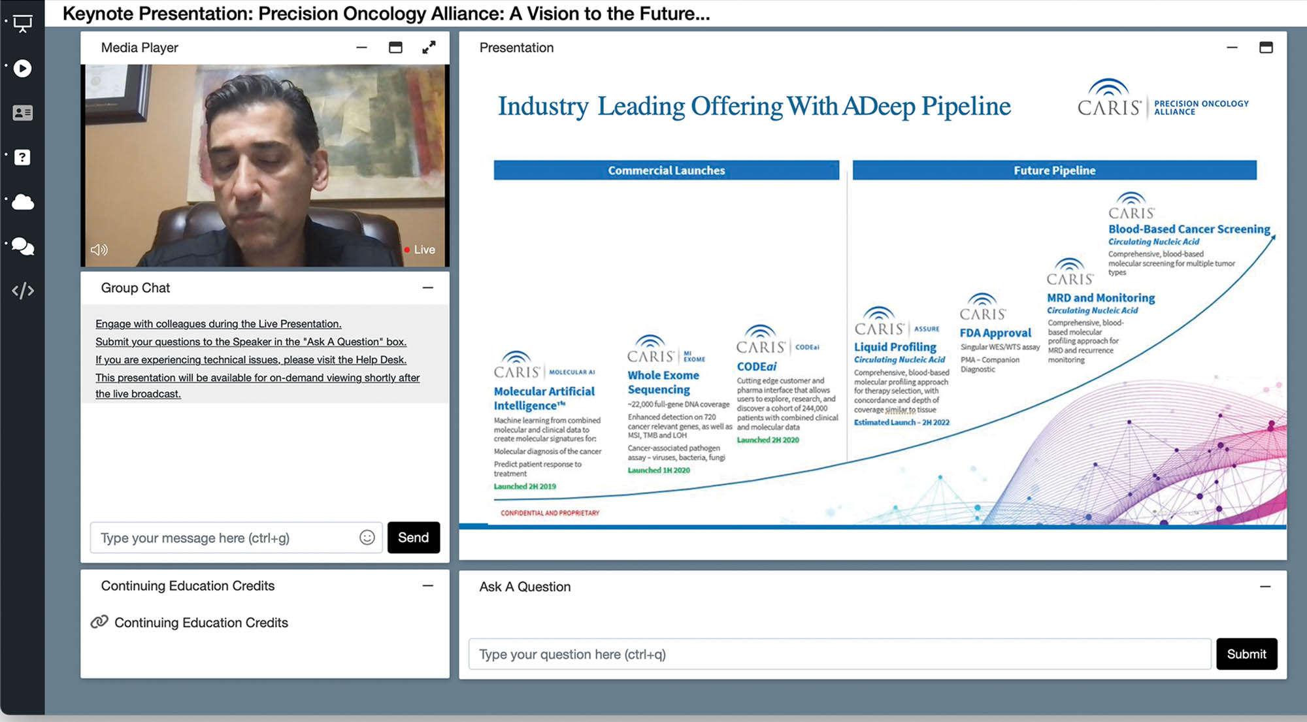Click the Send chat button
The height and width of the screenshot is (722, 1307).
tap(413, 537)
